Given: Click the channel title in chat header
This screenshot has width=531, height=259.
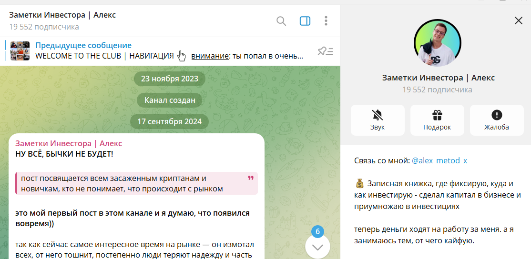Looking at the screenshot, I should [62, 15].
